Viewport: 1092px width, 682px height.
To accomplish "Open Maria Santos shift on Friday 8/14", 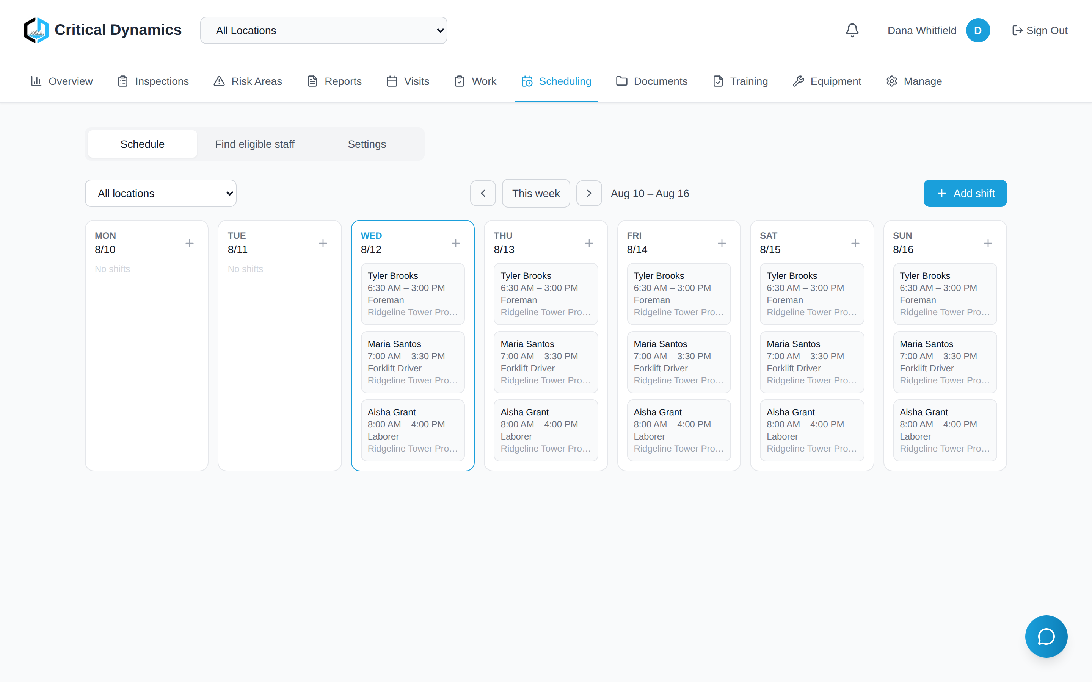I will pyautogui.click(x=679, y=362).
